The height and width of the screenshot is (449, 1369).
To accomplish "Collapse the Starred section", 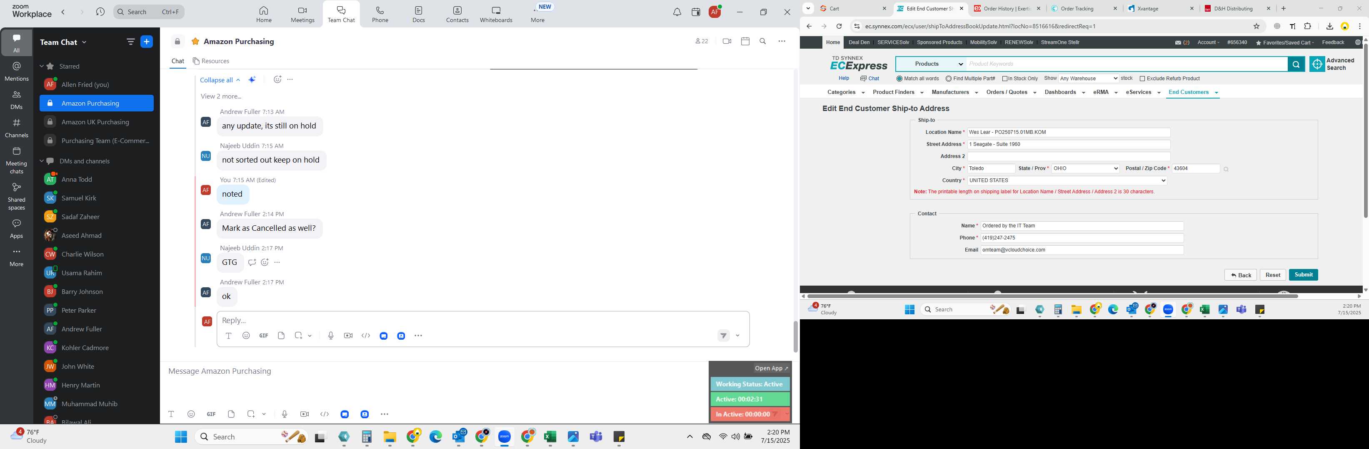I will (41, 66).
